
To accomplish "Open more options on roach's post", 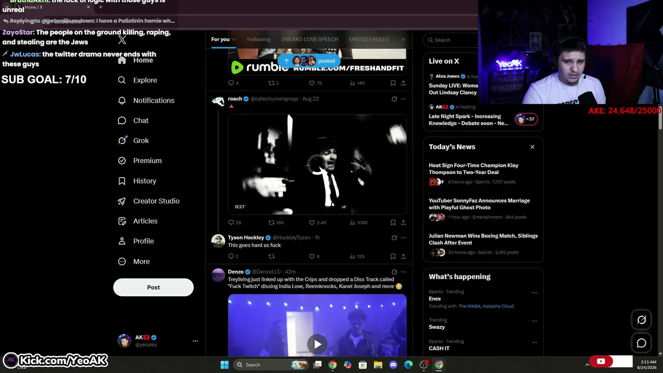I will tap(403, 98).
